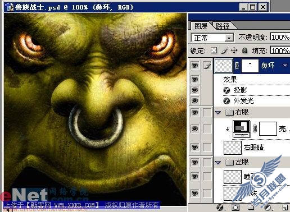Click the add layer style icon at panel bottom

220,208
